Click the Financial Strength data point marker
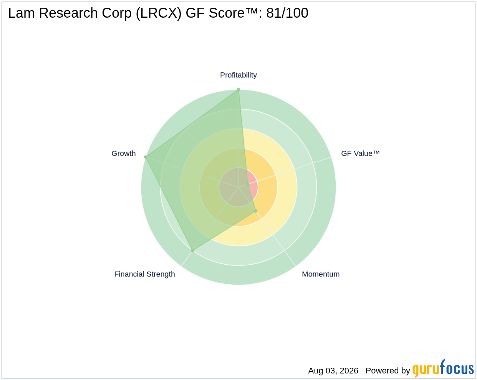The height and width of the screenshot is (380, 477). click(x=193, y=251)
